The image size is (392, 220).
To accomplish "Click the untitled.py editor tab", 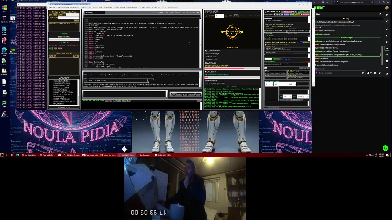I will pyautogui.click(x=95, y=13).
